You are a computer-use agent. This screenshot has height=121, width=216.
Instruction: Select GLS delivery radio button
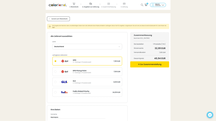pyautogui.click(x=55, y=82)
